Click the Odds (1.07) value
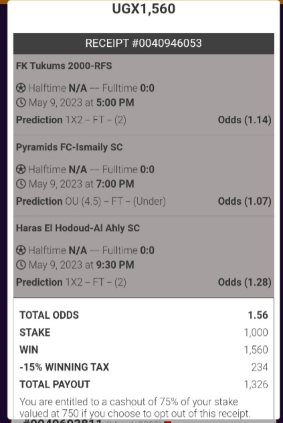The width and height of the screenshot is (283, 423). click(x=244, y=201)
